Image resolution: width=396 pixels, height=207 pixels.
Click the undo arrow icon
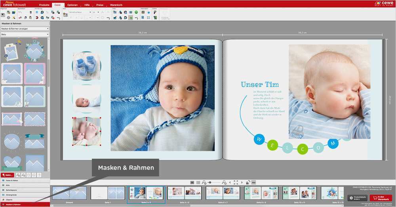coord(20,12)
